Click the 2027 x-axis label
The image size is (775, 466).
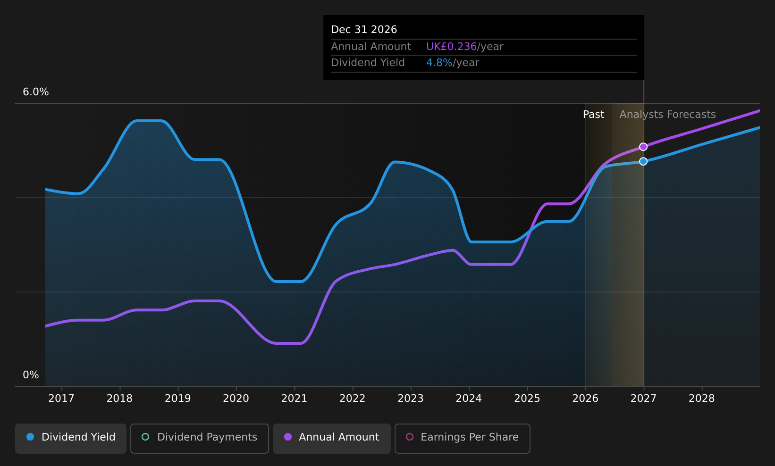[643, 399]
